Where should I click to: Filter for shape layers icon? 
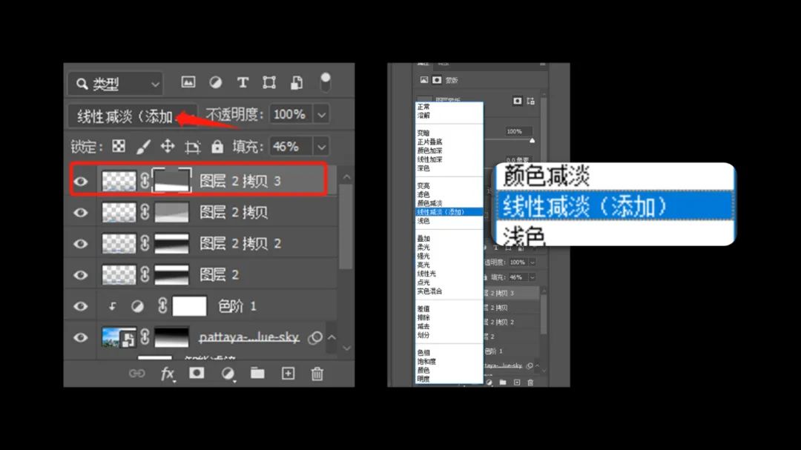pos(269,82)
